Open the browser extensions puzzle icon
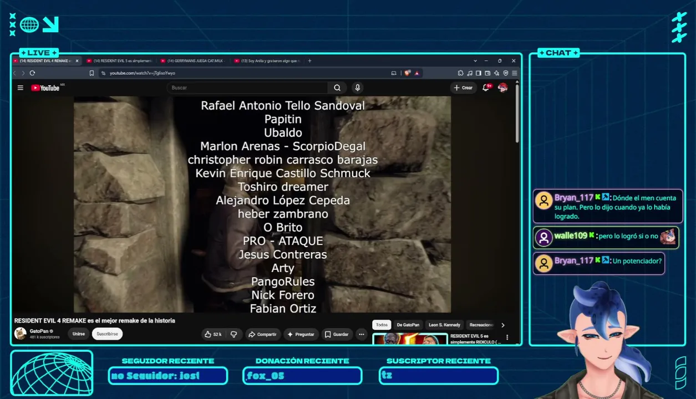Viewport: 696px width, 399px height. click(460, 73)
